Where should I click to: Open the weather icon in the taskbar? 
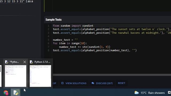point(137,93)
